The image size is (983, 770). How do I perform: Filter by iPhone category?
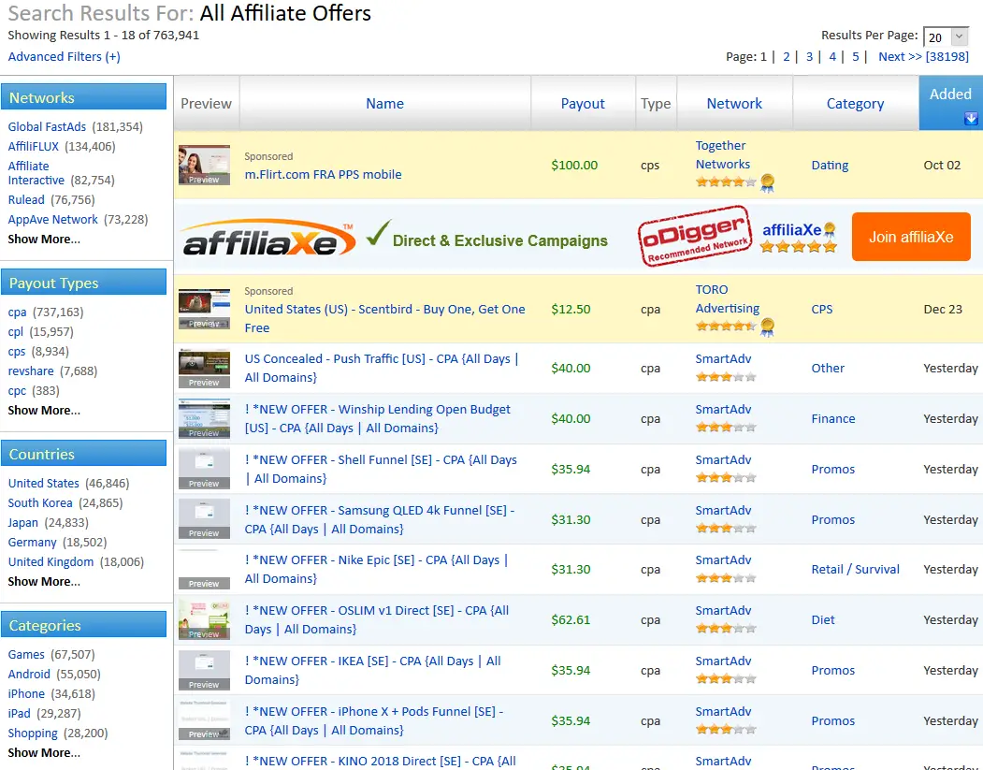[26, 693]
